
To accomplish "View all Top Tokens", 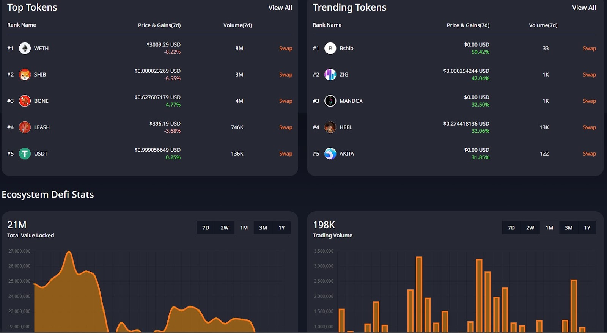I will pos(280,8).
